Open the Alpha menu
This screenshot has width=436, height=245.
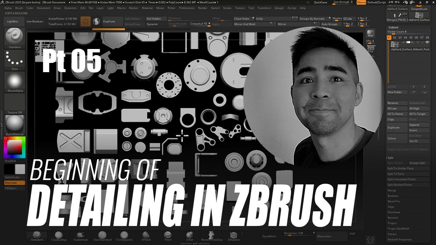point(8,8)
